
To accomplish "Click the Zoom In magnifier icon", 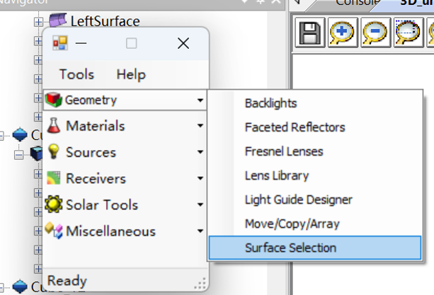I will coord(342,33).
